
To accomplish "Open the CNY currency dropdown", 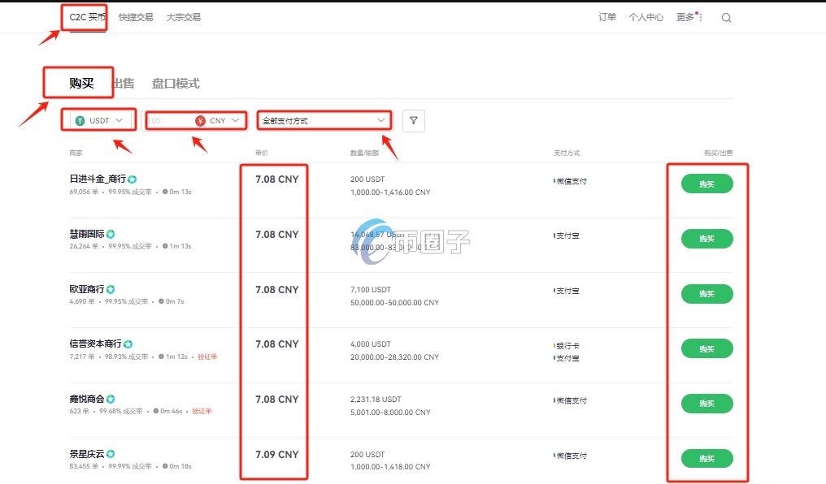I will tap(218, 121).
